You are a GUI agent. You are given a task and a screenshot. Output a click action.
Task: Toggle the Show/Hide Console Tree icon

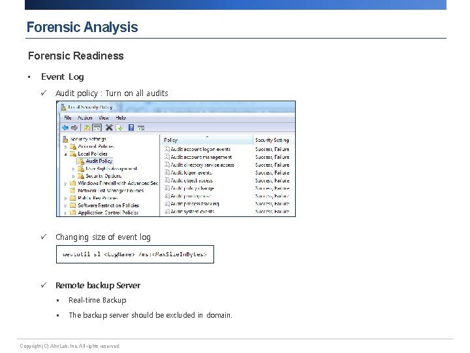[x=97, y=128]
